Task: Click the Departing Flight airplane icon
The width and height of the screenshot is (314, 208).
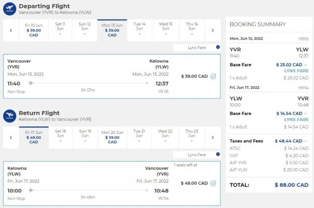Action: pyautogui.click(x=10, y=9)
